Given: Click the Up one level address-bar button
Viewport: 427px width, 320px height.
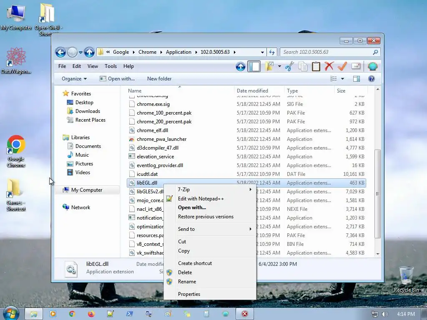Looking at the screenshot, I should (x=89, y=52).
